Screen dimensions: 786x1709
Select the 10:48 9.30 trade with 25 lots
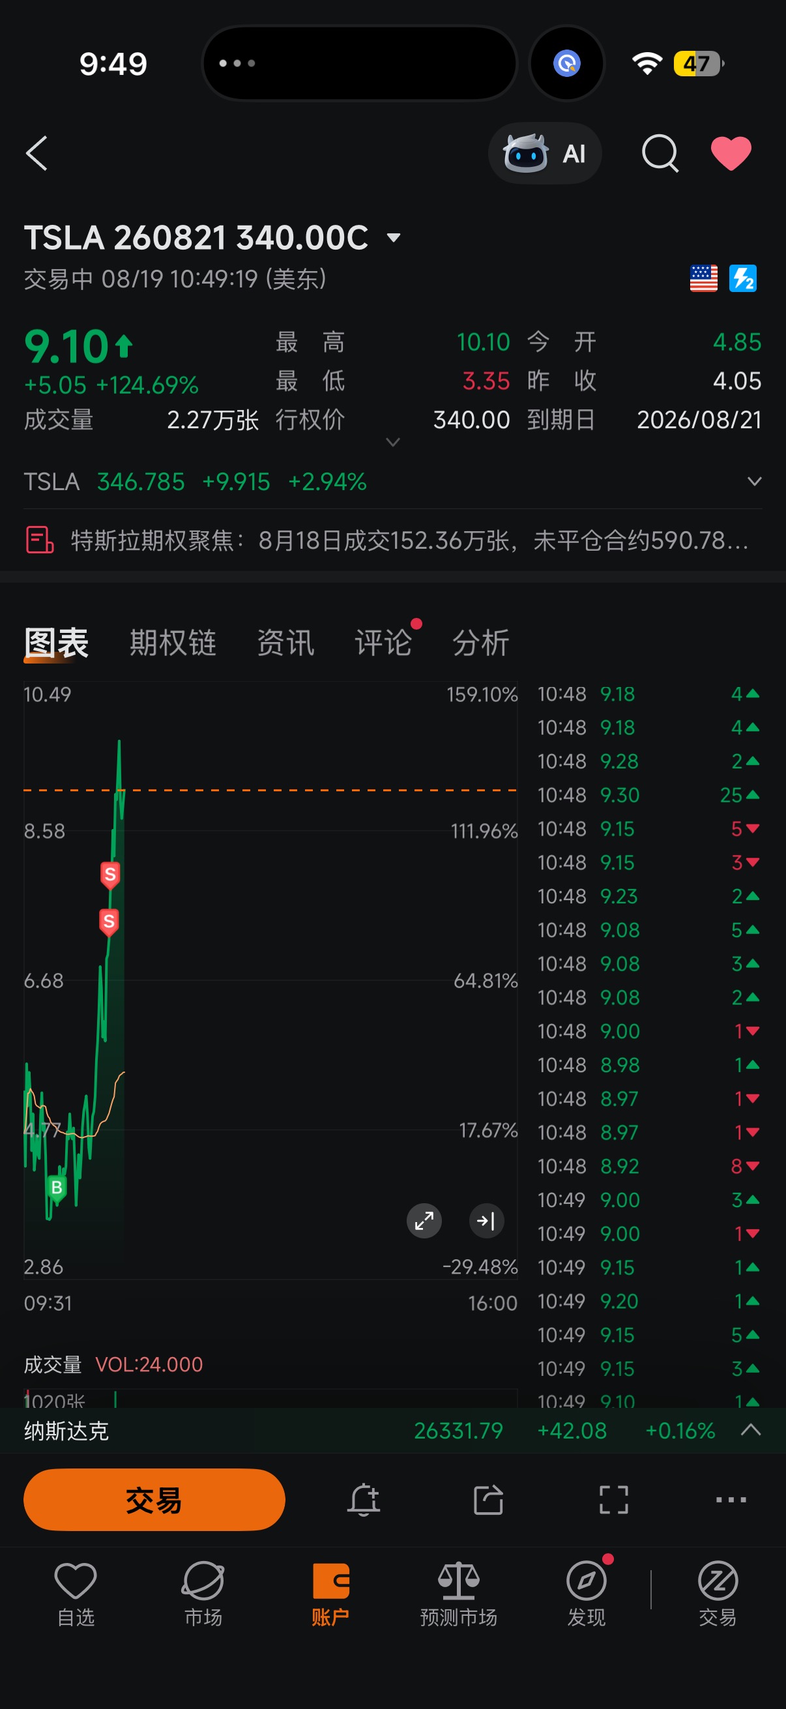click(x=648, y=795)
